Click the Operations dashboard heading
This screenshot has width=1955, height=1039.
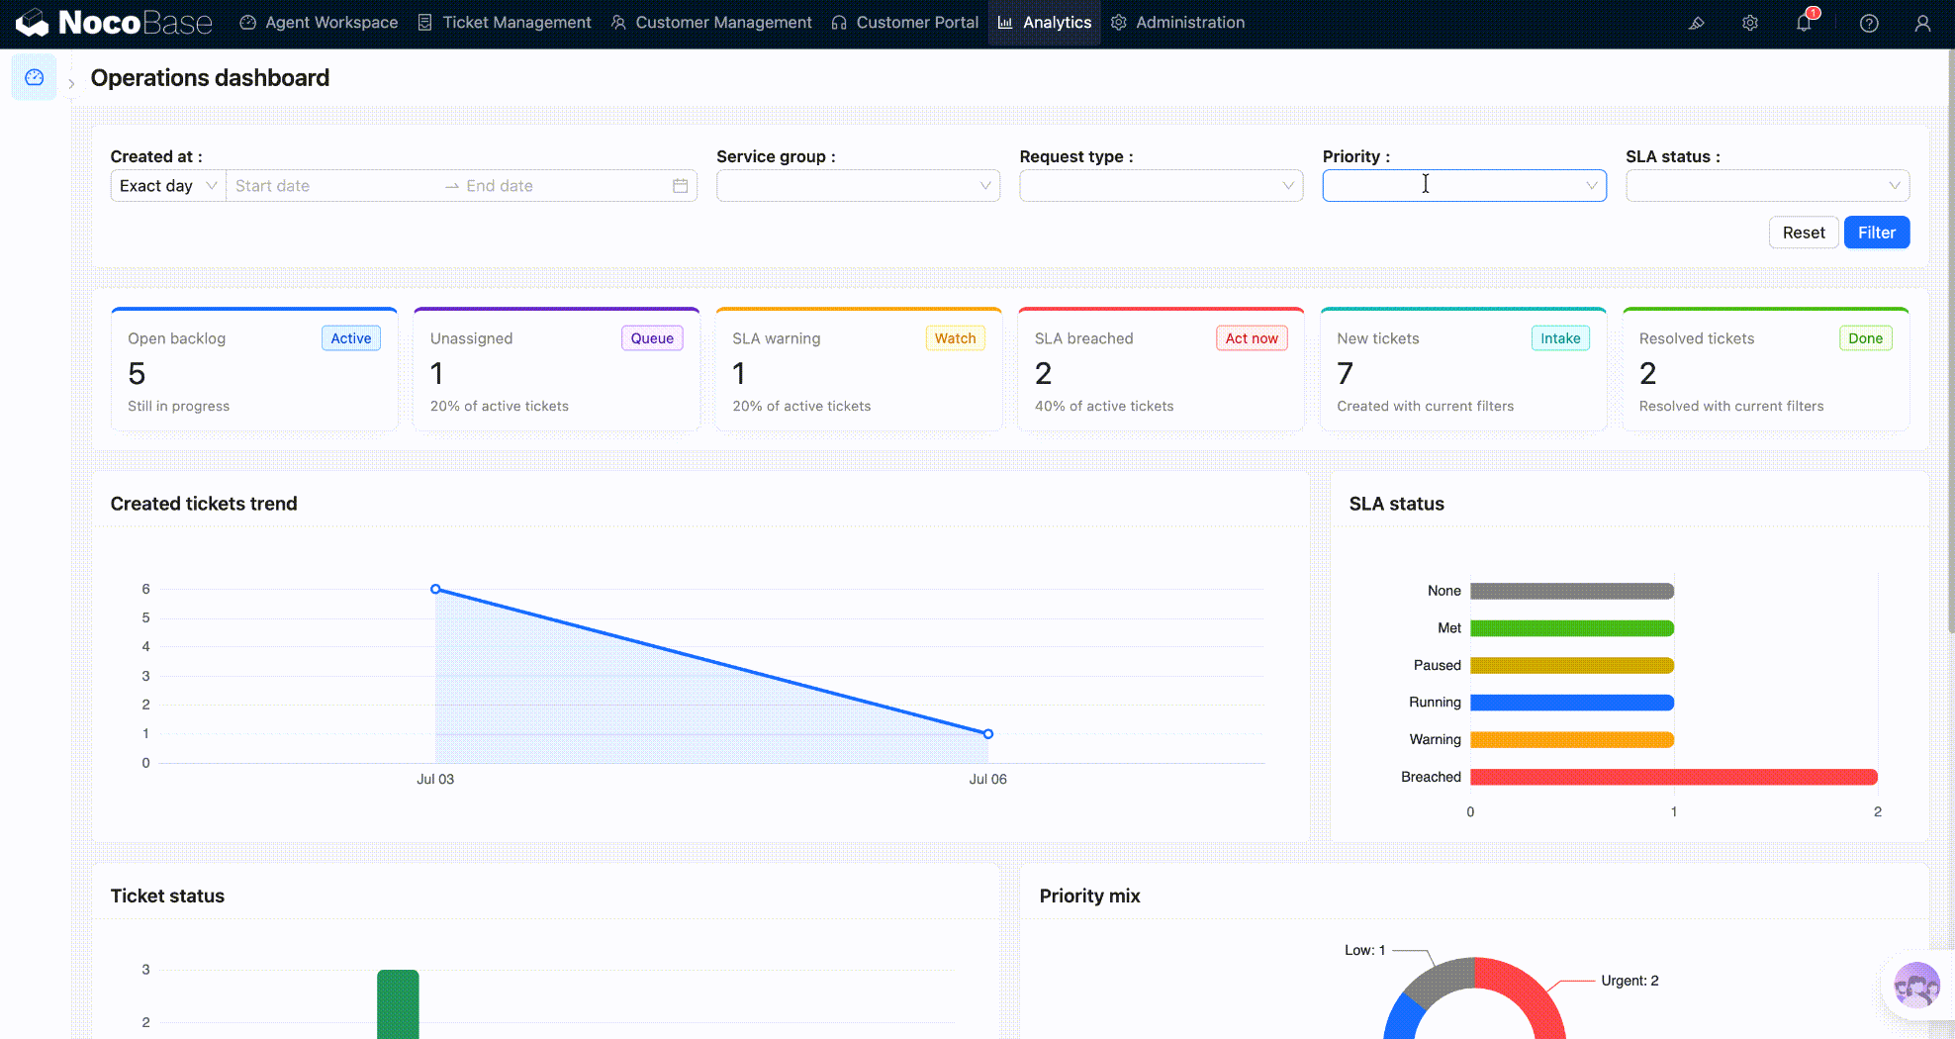tap(210, 78)
